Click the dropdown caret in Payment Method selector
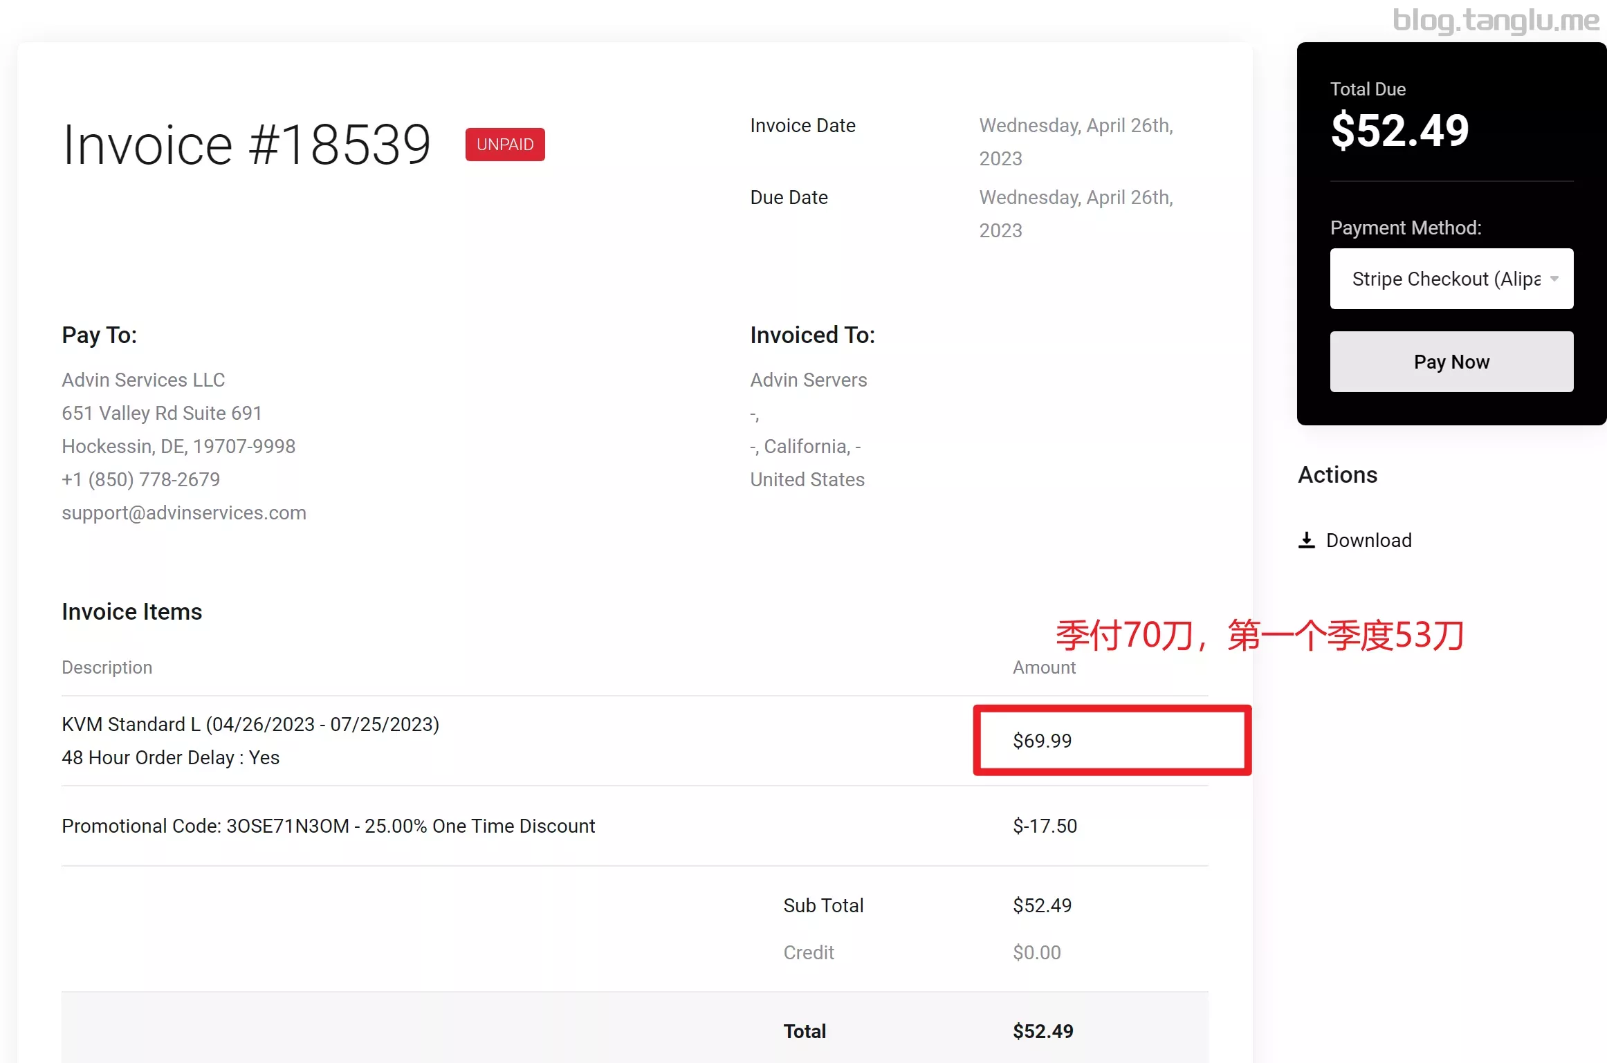This screenshot has height=1063, width=1607. [x=1554, y=279]
